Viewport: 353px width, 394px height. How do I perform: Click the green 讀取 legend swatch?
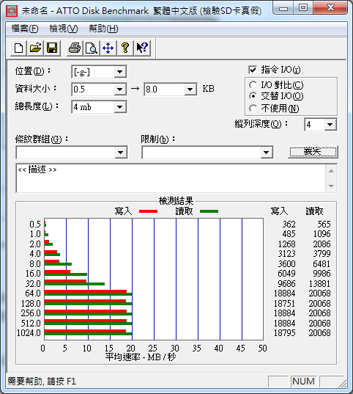209,211
